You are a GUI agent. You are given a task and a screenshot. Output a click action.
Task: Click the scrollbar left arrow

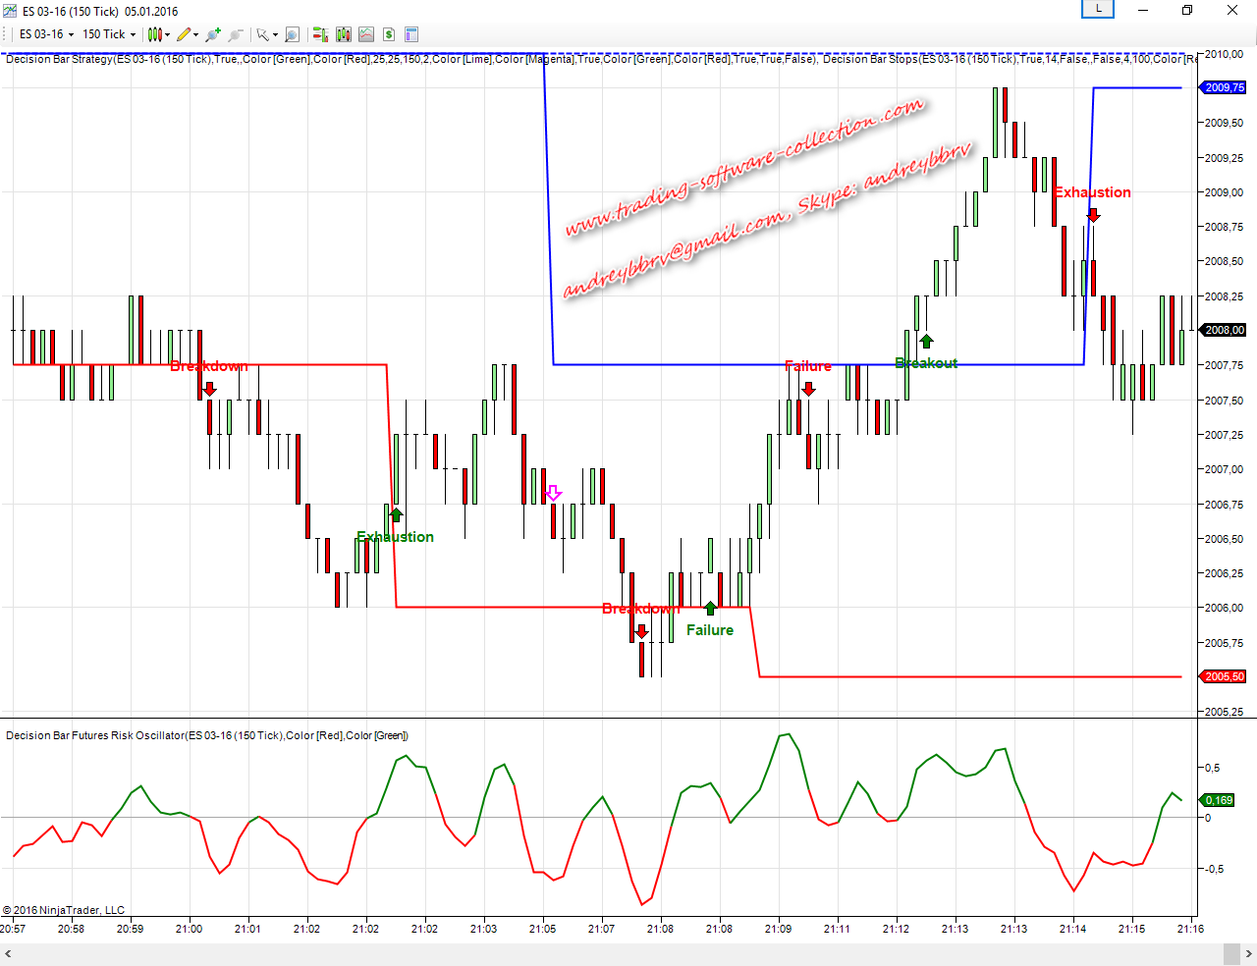(8, 954)
